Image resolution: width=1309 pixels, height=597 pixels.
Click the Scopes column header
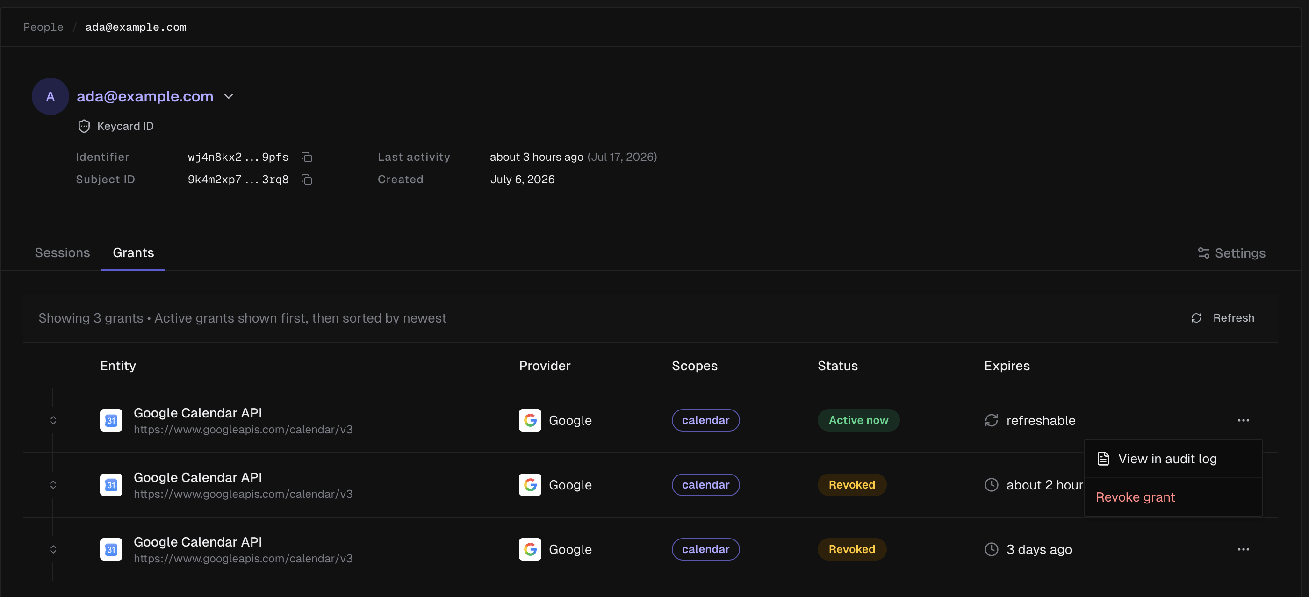[x=695, y=366]
